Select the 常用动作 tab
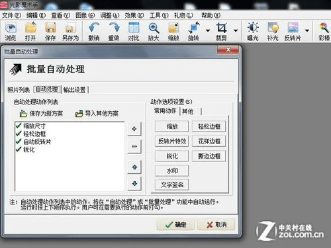The width and height of the screenshot is (331, 248). 165,110
